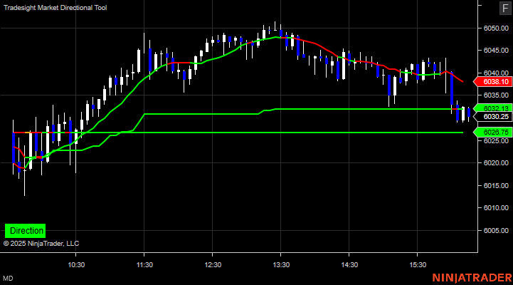Select the red 6038.10 price marker

[x=493, y=81]
